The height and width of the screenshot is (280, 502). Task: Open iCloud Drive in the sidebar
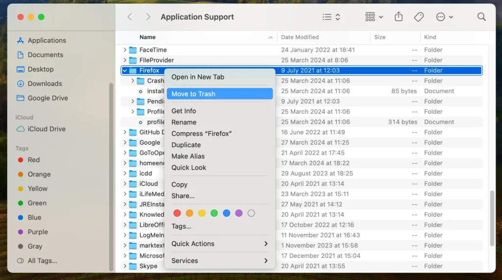click(47, 129)
